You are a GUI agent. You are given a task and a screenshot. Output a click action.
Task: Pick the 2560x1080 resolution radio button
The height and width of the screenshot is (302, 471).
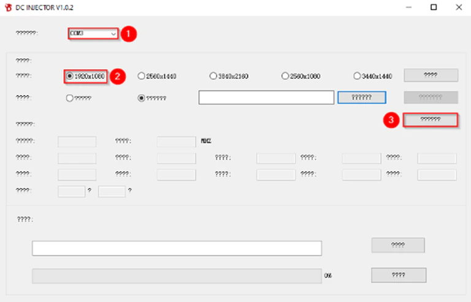tap(301, 76)
